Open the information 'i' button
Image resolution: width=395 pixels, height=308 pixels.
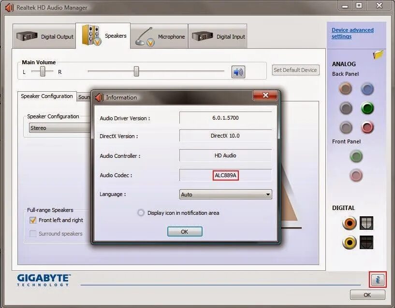378,280
